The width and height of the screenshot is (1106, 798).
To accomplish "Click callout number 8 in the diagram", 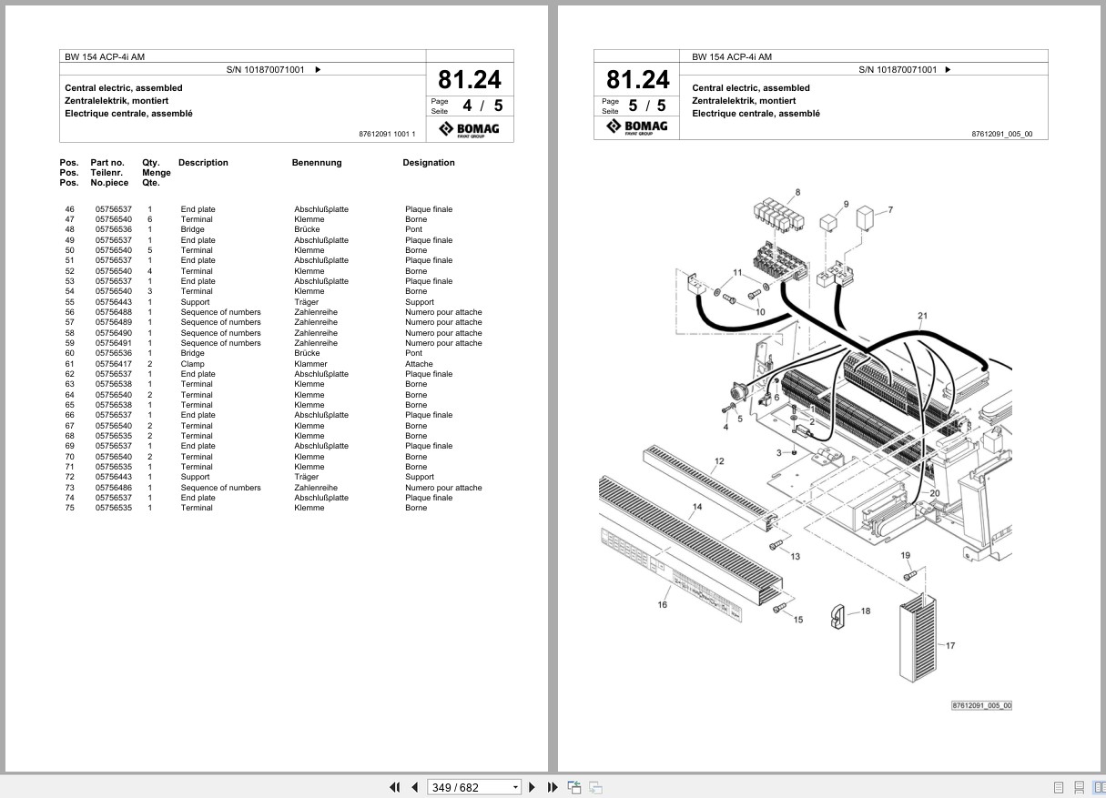I will coord(797,192).
